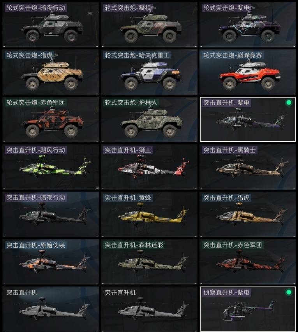Click the green equipped dot on 侦察直升机-紫电
This screenshot has width=298, height=332.
289,292
